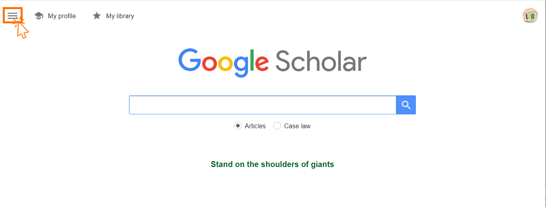The image size is (546, 207).
Task: Click the star icon beside My library
Action: 97,16
